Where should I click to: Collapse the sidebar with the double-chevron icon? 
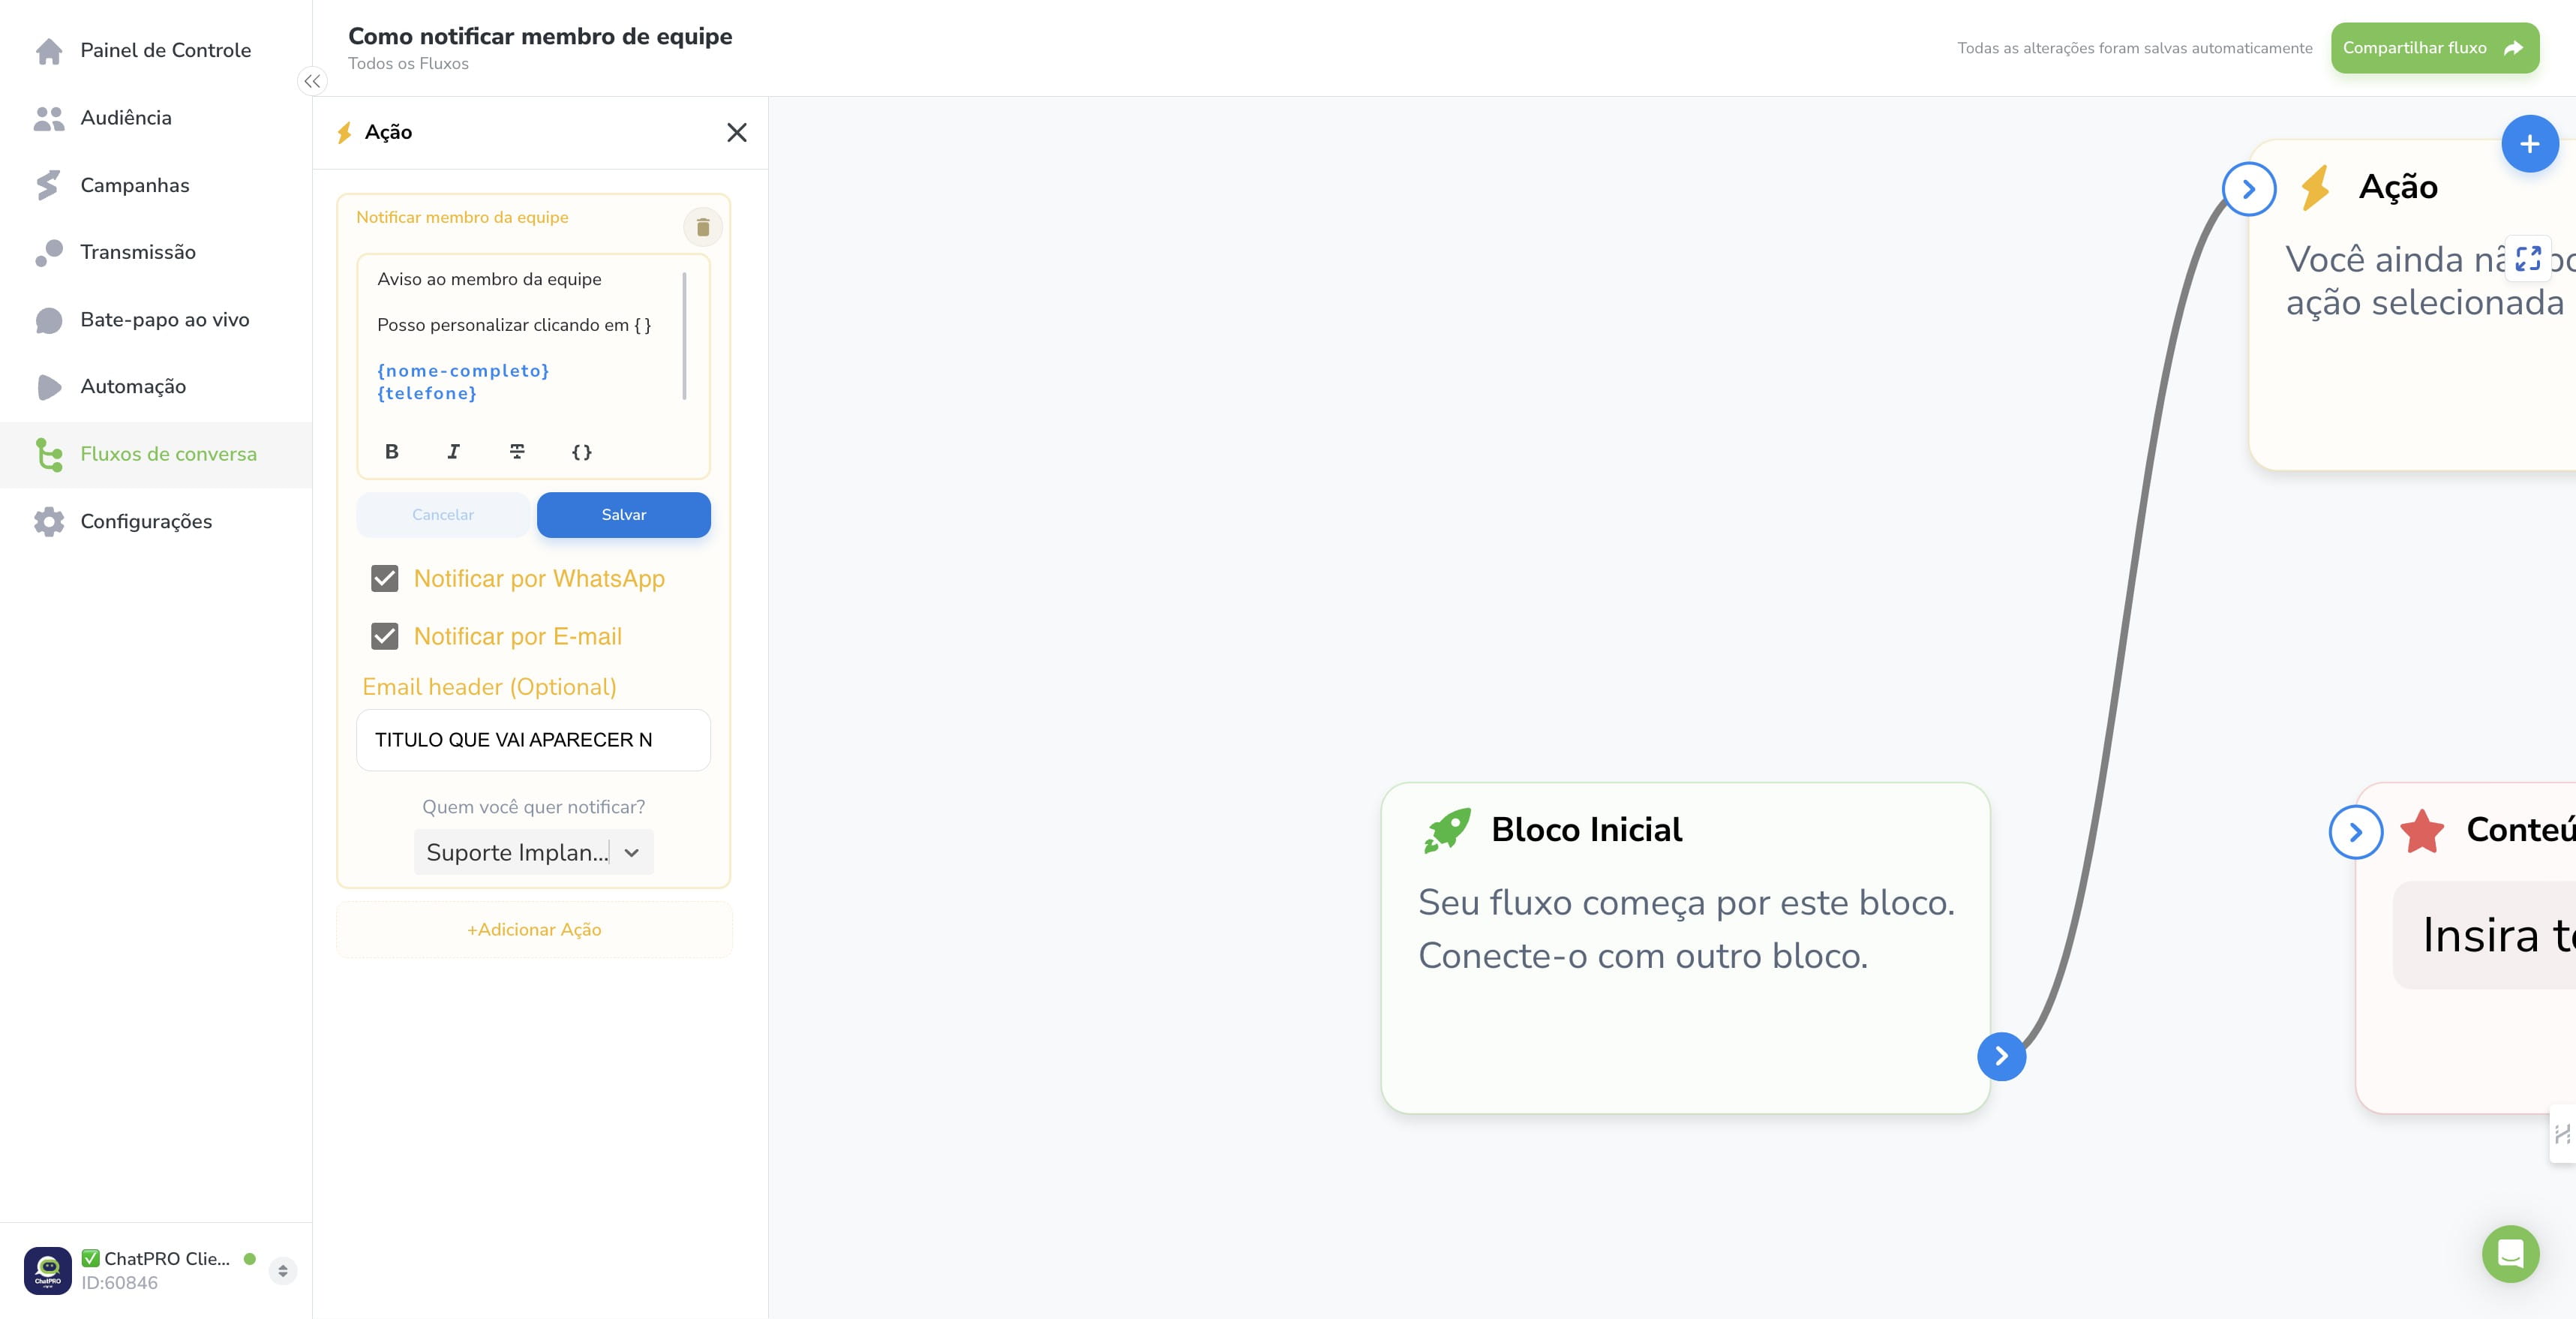tap(313, 81)
